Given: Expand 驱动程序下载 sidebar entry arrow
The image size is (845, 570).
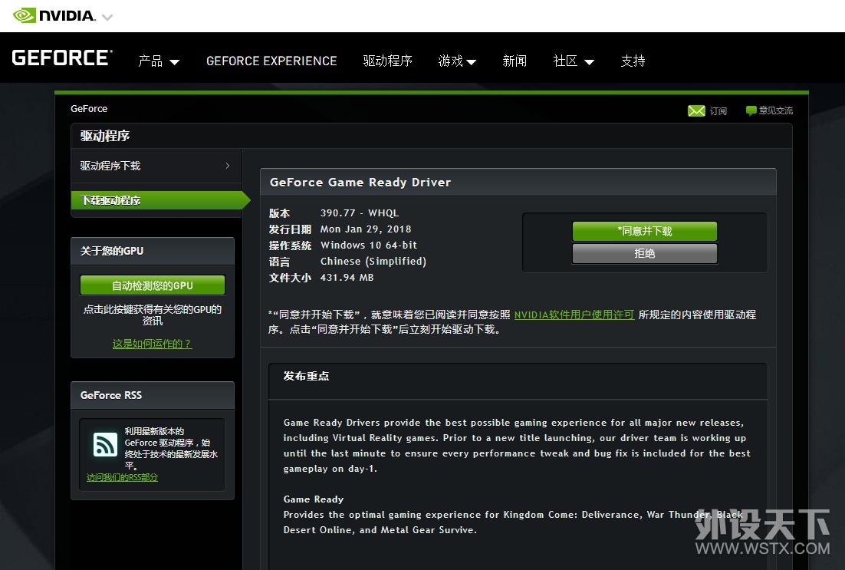Looking at the screenshot, I should pyautogui.click(x=228, y=166).
